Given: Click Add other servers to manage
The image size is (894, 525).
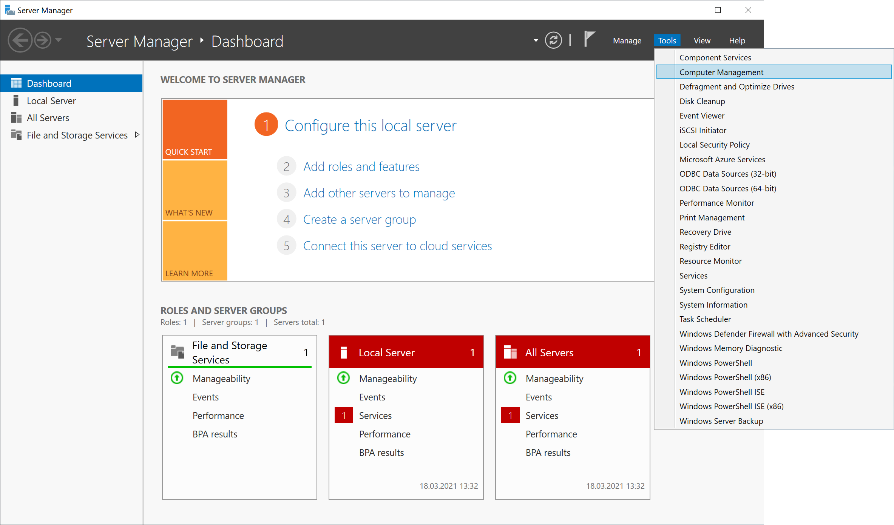Looking at the screenshot, I should coord(379,193).
